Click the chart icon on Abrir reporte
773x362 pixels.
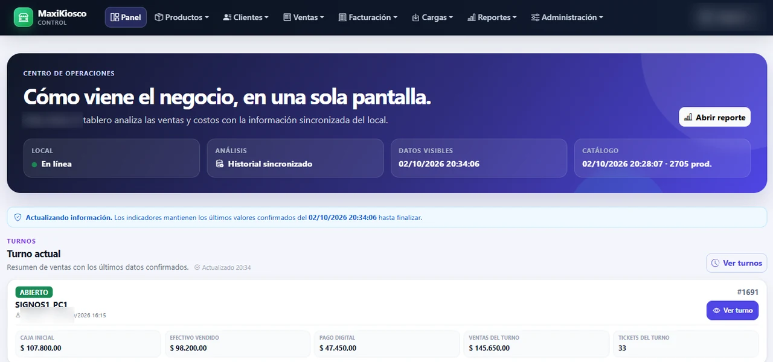point(688,118)
